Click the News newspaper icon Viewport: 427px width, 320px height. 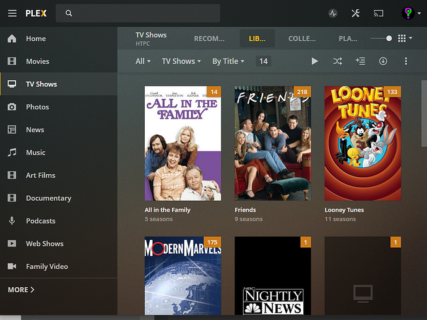[x=12, y=130]
